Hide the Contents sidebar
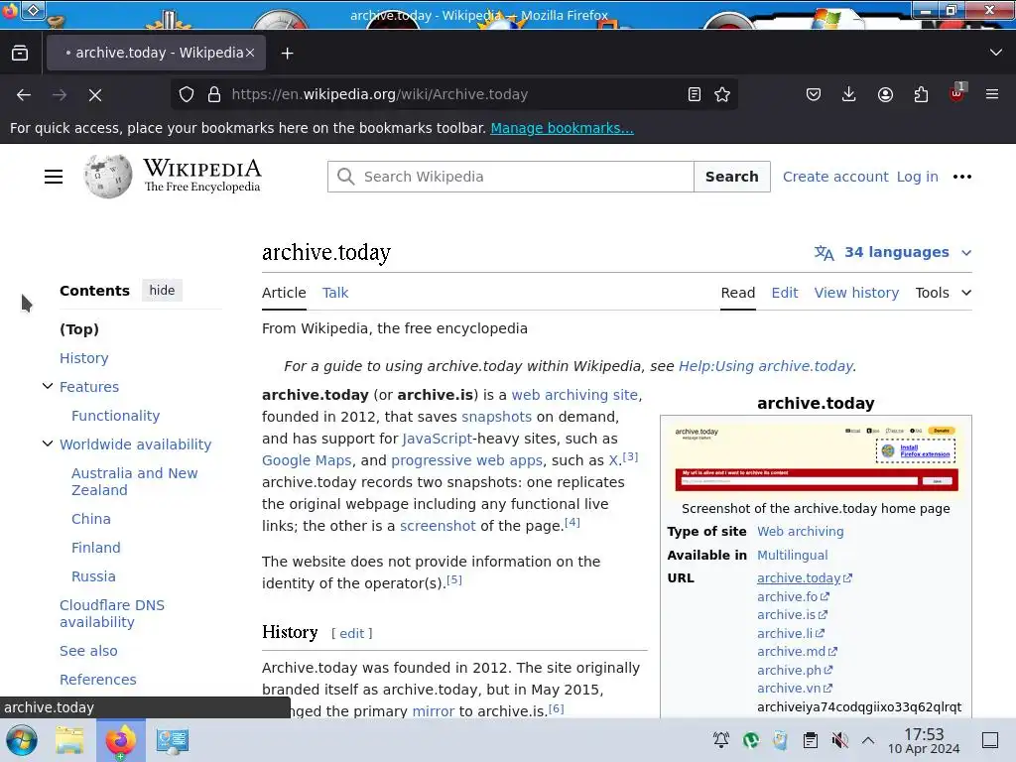Viewport: 1016px width, 762px height. pos(162,291)
